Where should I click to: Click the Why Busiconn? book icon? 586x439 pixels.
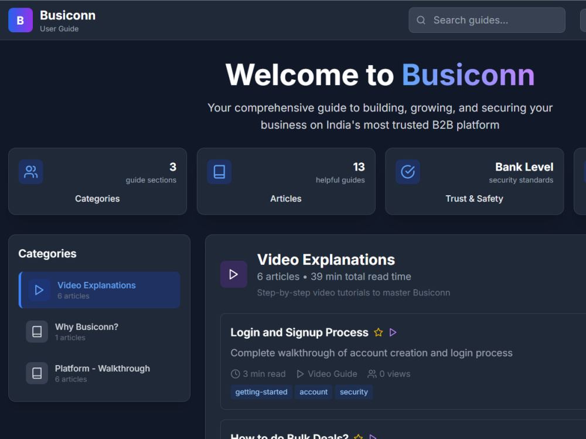pos(37,332)
